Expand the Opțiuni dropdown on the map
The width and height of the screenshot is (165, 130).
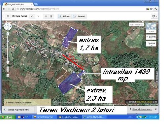point(151,44)
